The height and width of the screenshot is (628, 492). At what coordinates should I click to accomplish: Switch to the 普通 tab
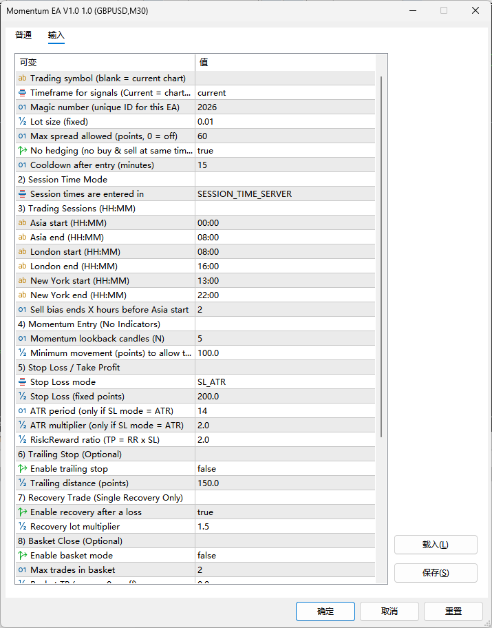click(x=23, y=35)
